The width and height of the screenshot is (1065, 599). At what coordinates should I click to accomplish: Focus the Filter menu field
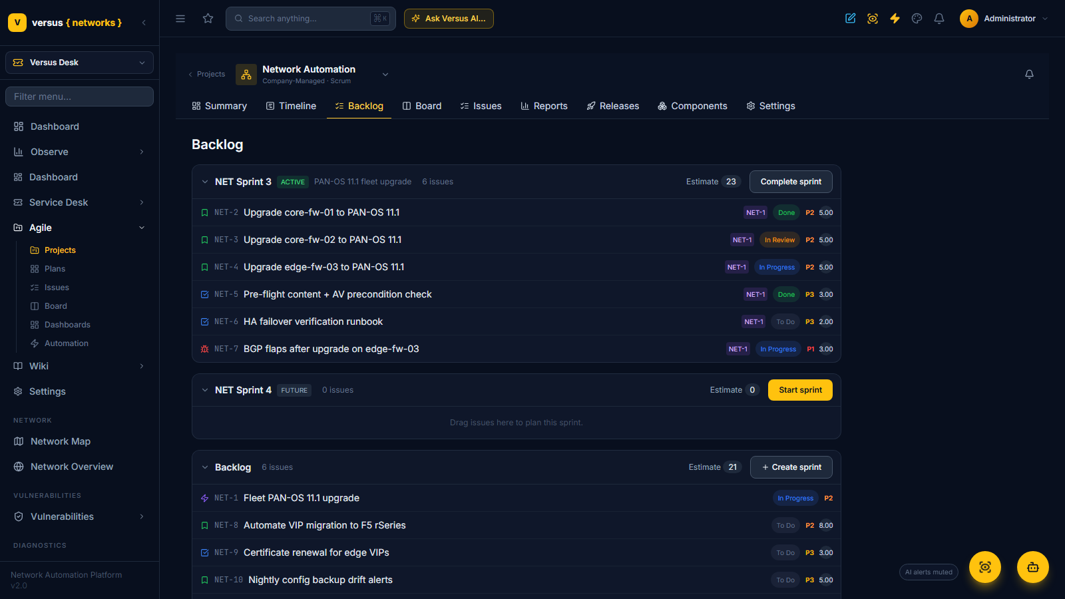click(79, 97)
